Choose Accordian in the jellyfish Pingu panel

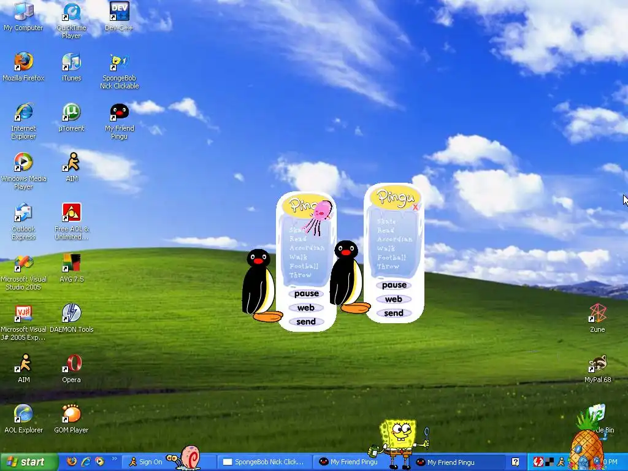[x=307, y=248]
